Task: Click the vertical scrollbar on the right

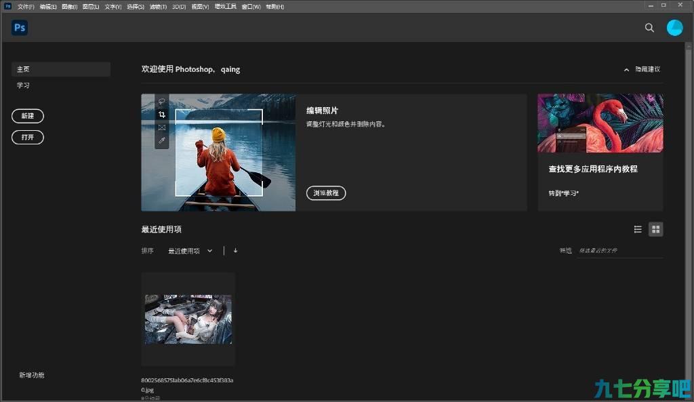Action: 689,222
